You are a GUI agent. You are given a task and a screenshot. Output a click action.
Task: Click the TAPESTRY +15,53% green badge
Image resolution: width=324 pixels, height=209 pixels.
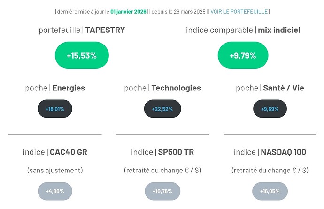tap(82, 55)
